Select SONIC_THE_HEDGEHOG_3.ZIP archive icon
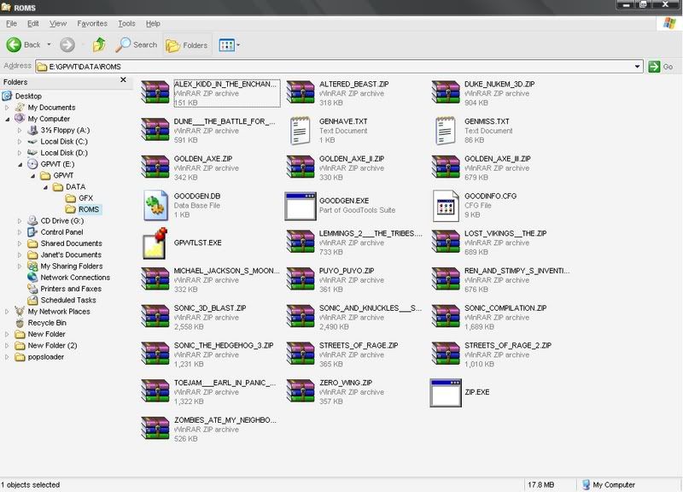Screen dimensions: 683x492 coord(155,354)
